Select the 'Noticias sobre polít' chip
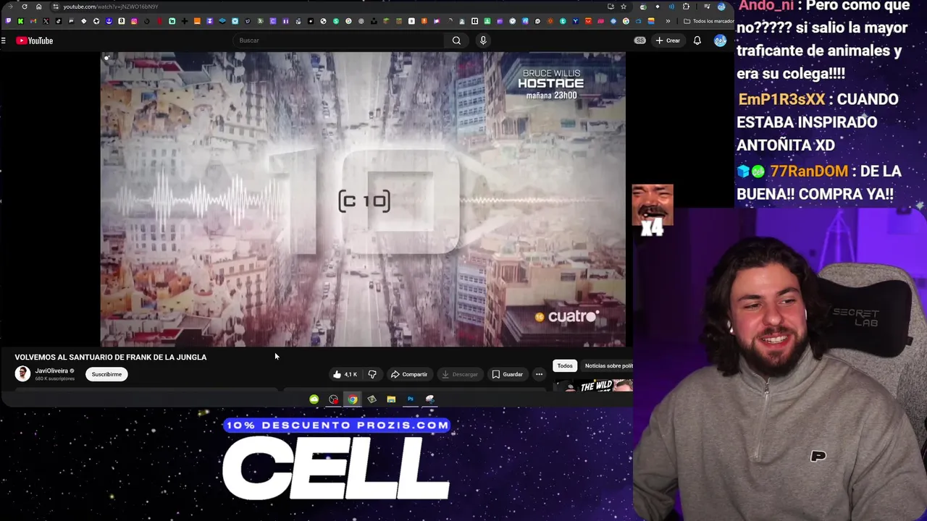This screenshot has height=521, width=927. (608, 365)
